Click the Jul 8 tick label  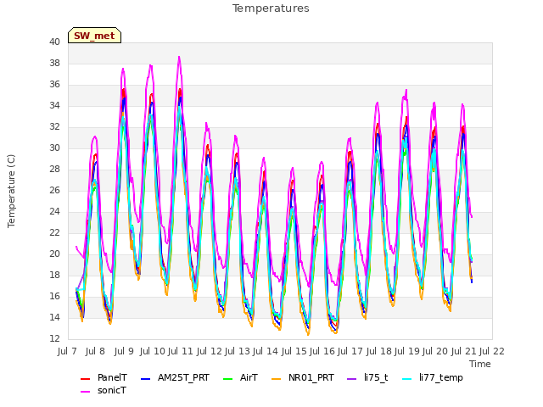95,351
